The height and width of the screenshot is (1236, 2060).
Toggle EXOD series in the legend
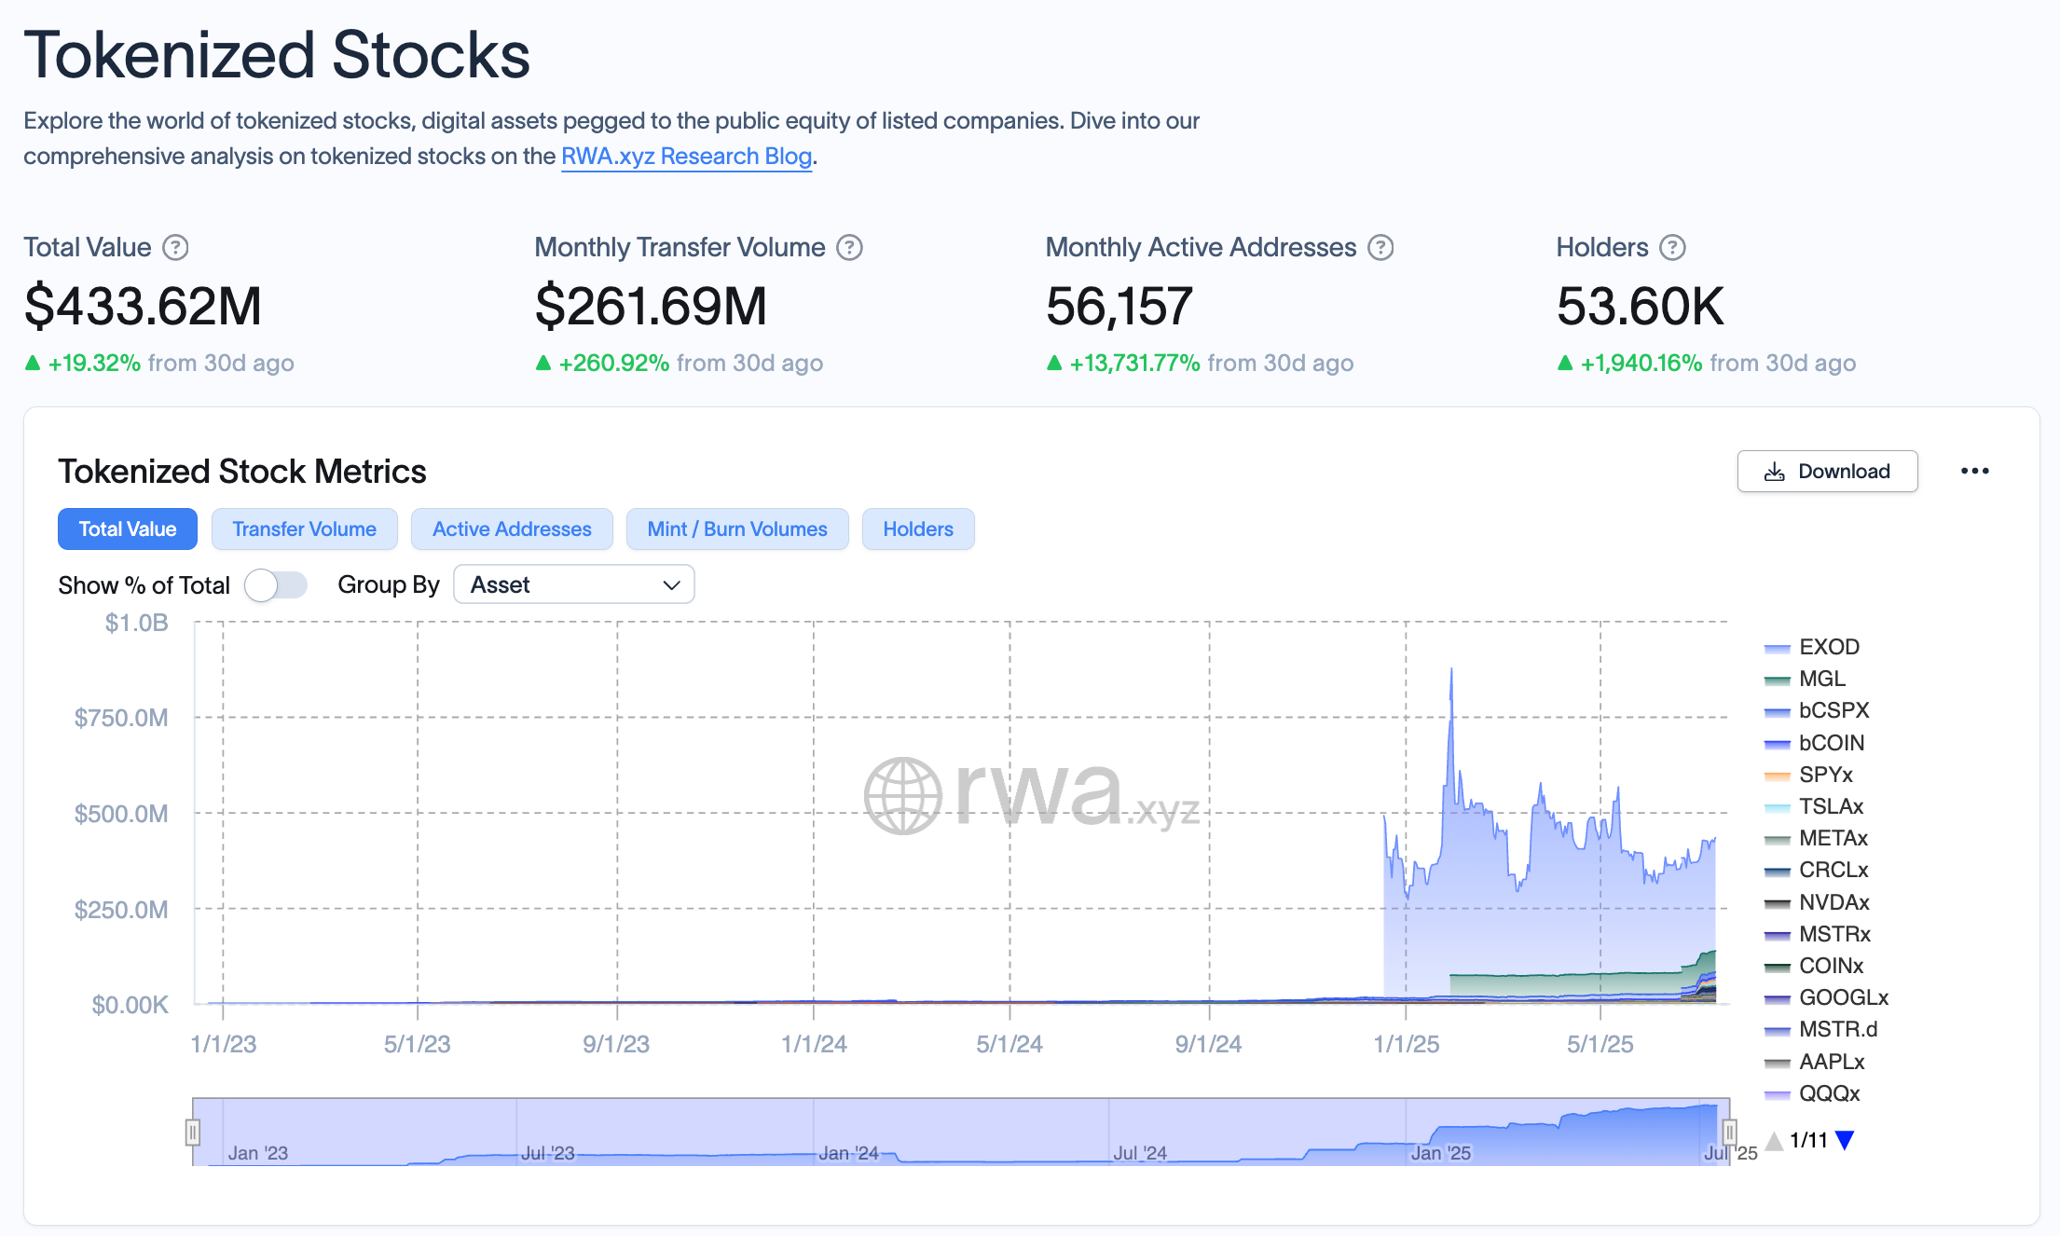pos(1812,647)
